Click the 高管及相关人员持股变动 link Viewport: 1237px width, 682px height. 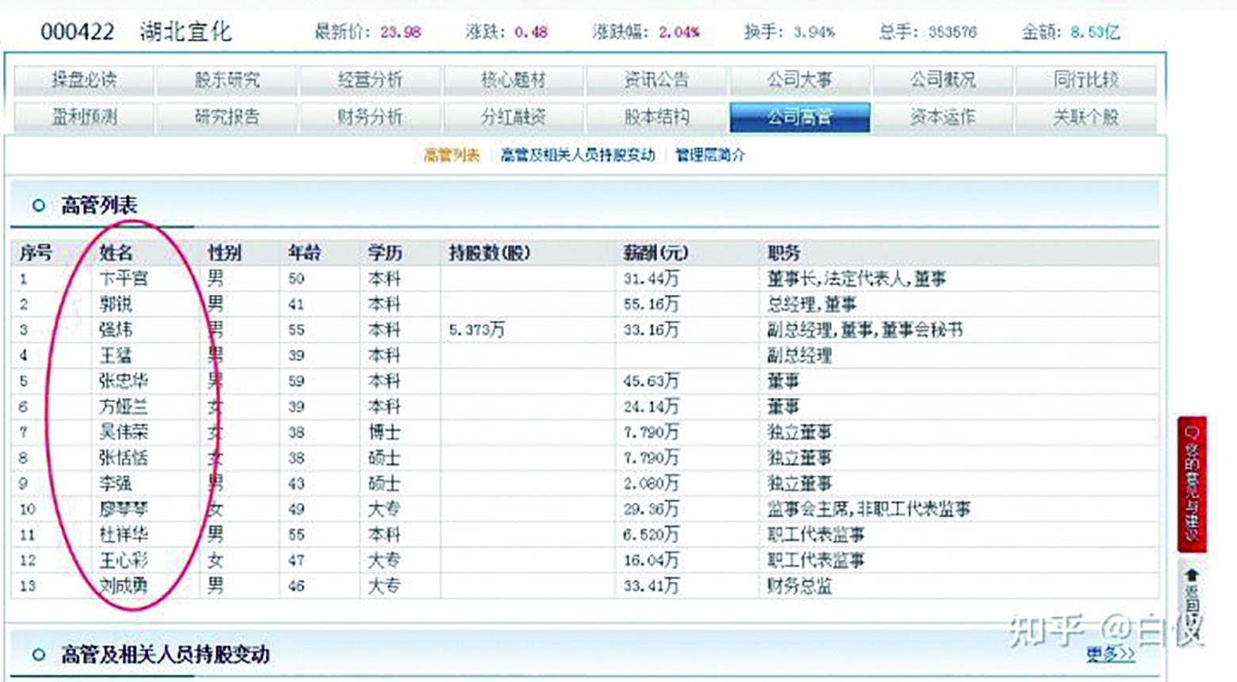pos(577,155)
